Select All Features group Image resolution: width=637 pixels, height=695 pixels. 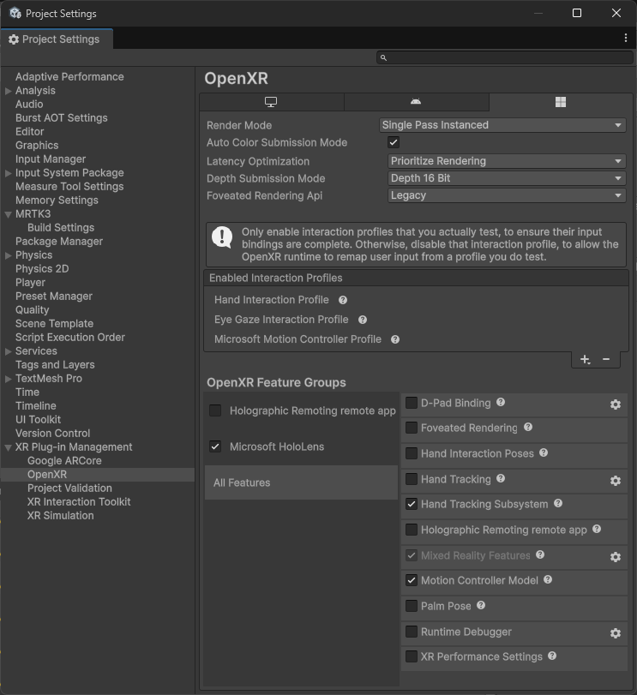242,483
